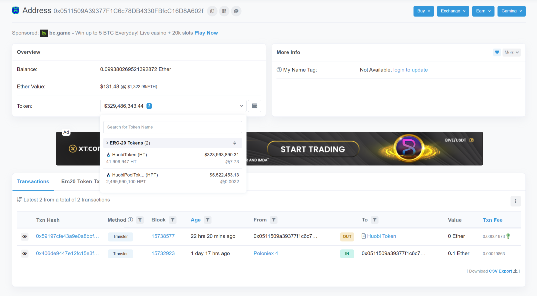Click the contract icon beside Huobi Token
Viewport: 537px width, 296px height.
coord(364,236)
